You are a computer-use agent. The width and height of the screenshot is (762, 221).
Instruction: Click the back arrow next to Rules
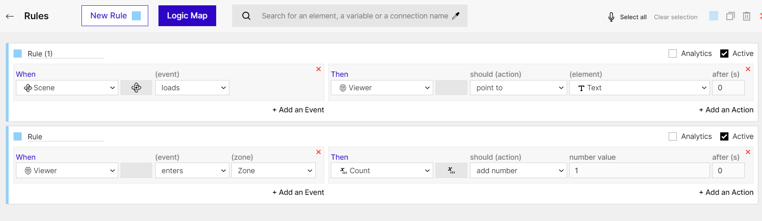pyautogui.click(x=10, y=16)
